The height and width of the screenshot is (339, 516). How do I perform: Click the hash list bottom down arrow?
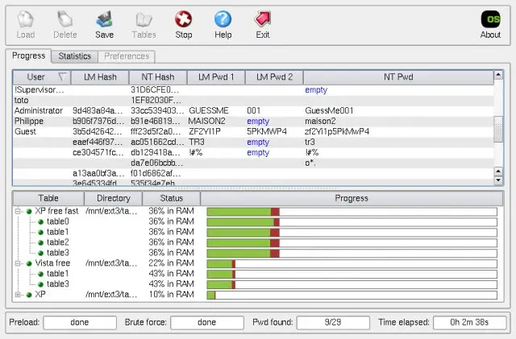[498, 180]
